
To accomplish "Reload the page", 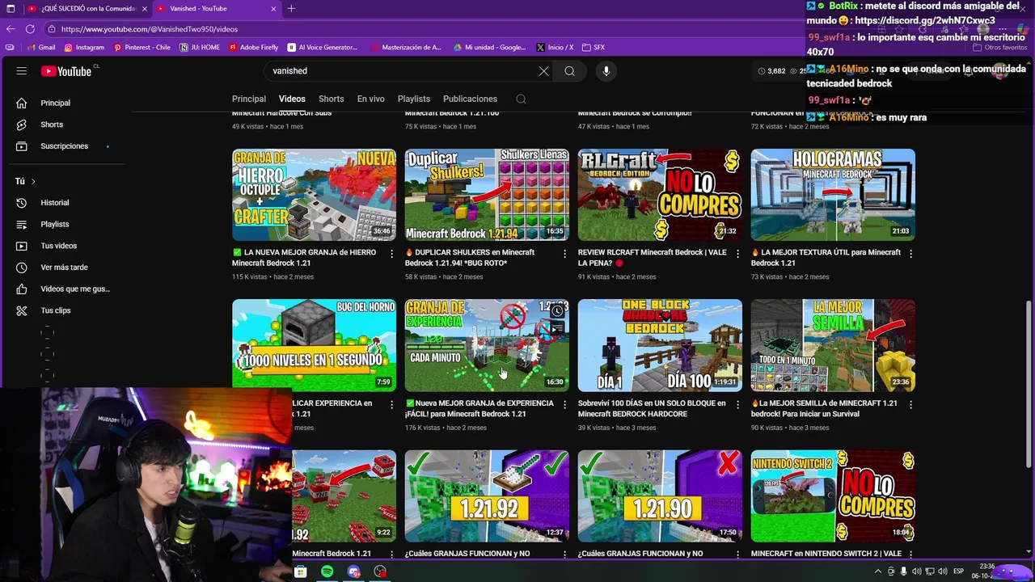I will click(30, 29).
